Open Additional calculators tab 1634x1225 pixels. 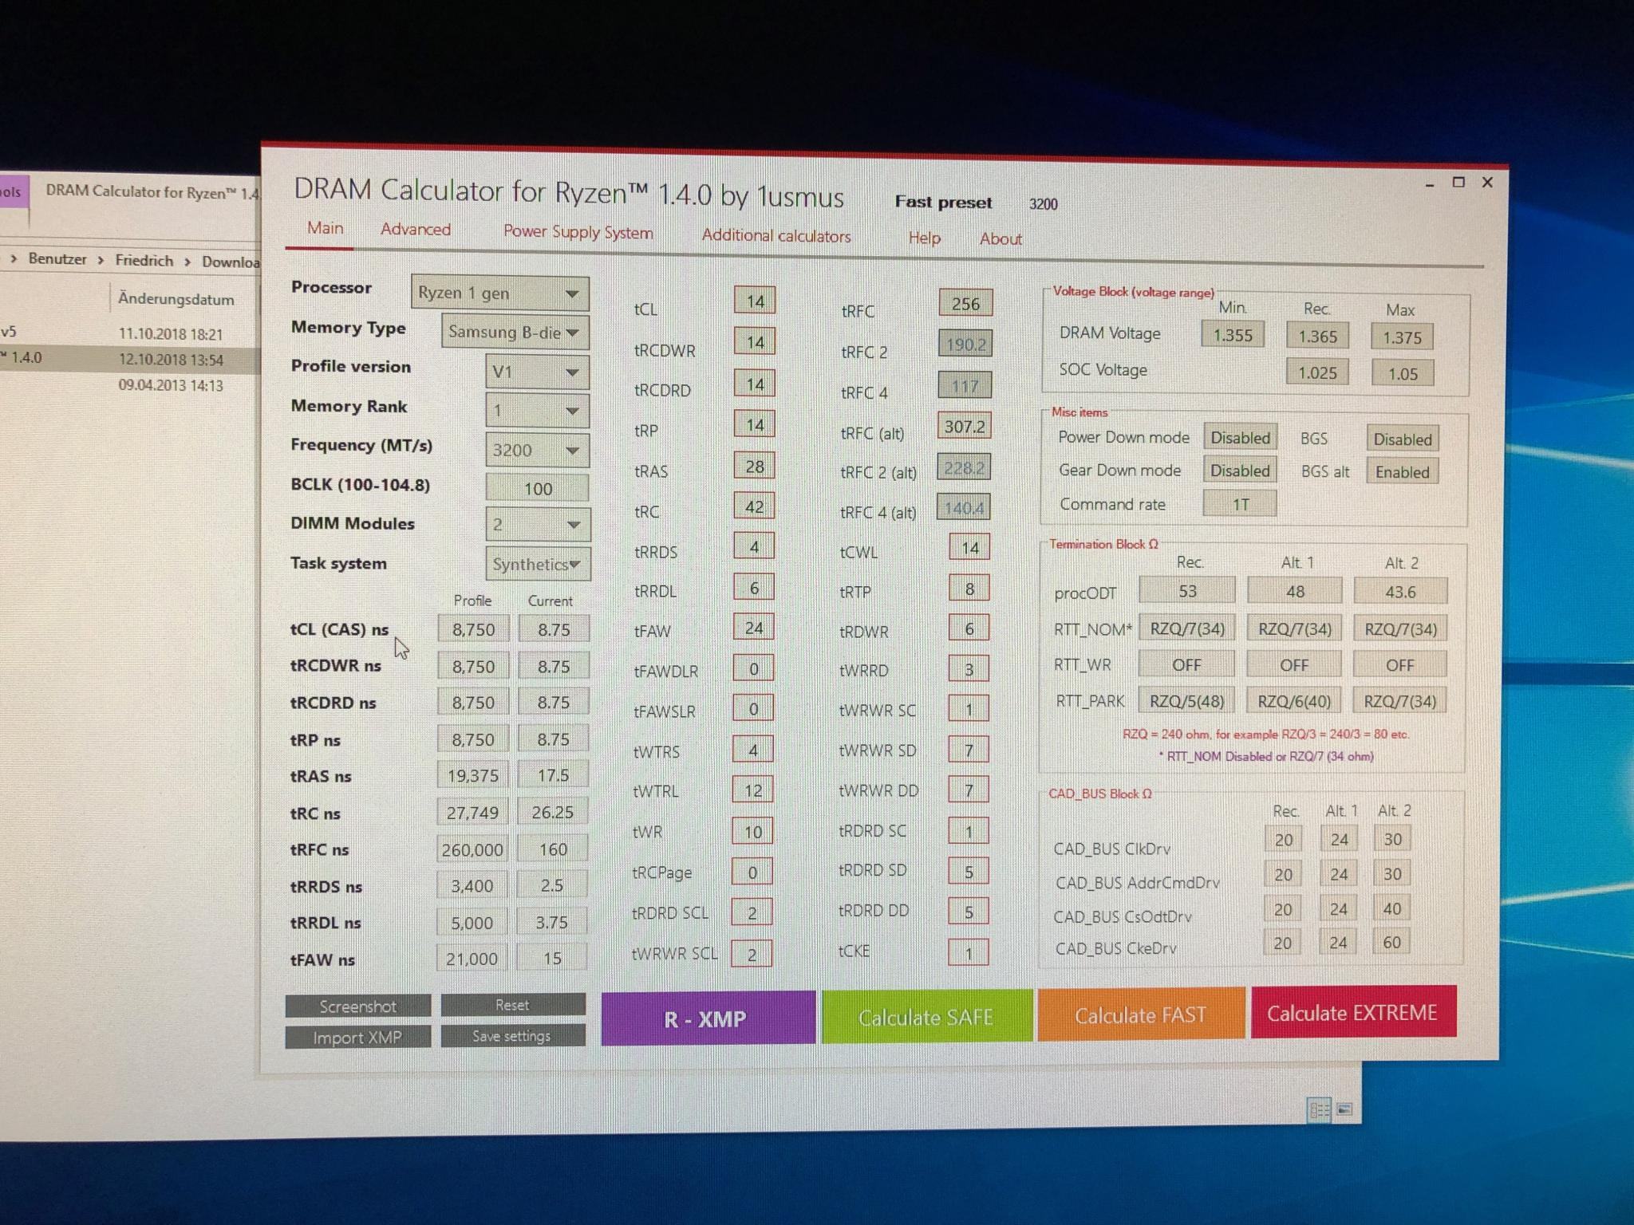point(776,236)
